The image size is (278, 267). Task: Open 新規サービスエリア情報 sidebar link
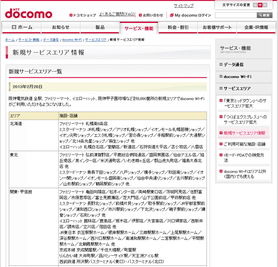245,133
